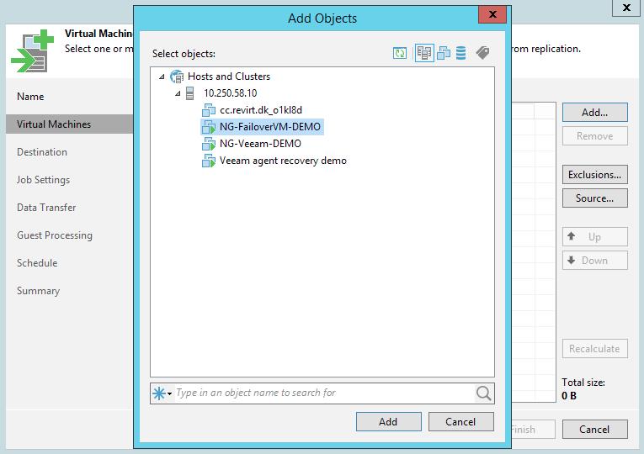
Task: Switch to Datastores view icon
Action: (460, 53)
